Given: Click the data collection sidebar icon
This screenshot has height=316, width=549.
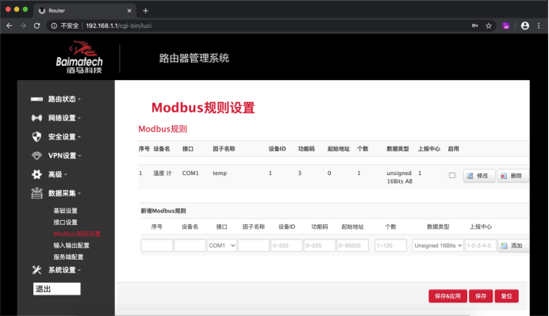Looking at the screenshot, I should point(36,193).
